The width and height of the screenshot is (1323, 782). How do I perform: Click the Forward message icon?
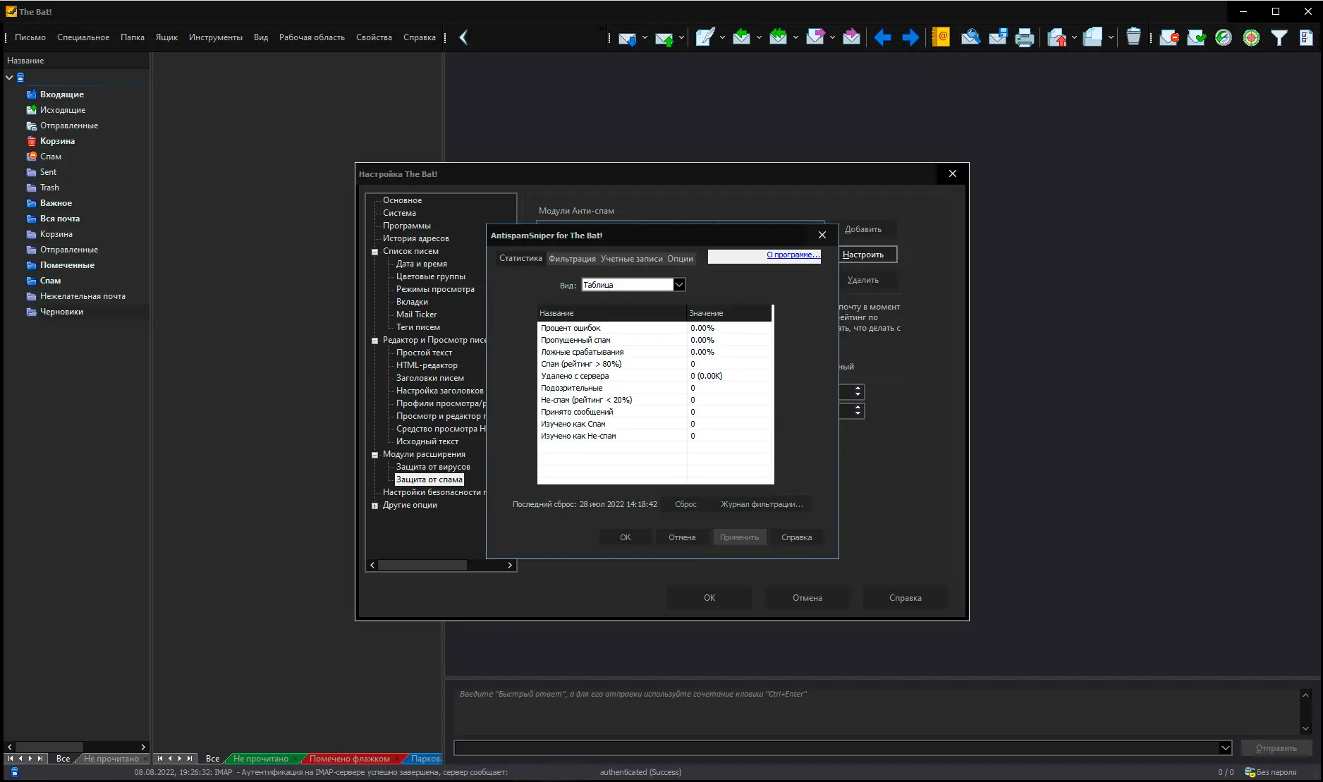(x=815, y=37)
